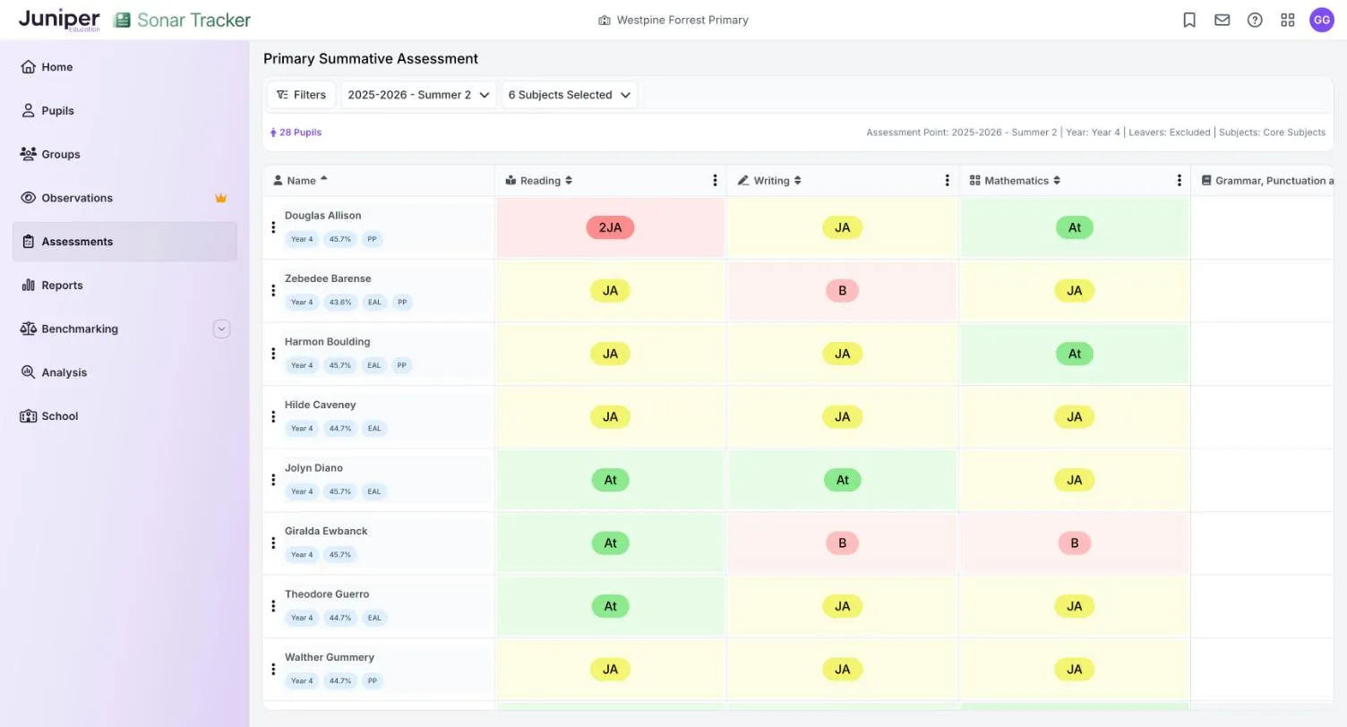Screen dimensions: 1347x727
Task: Expand the Benchmarking submenu chevron
Action: 221,329
